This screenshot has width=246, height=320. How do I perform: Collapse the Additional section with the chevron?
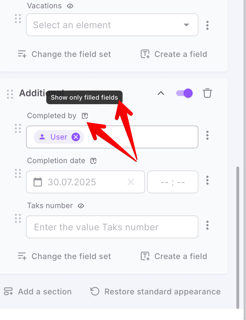pos(161,93)
